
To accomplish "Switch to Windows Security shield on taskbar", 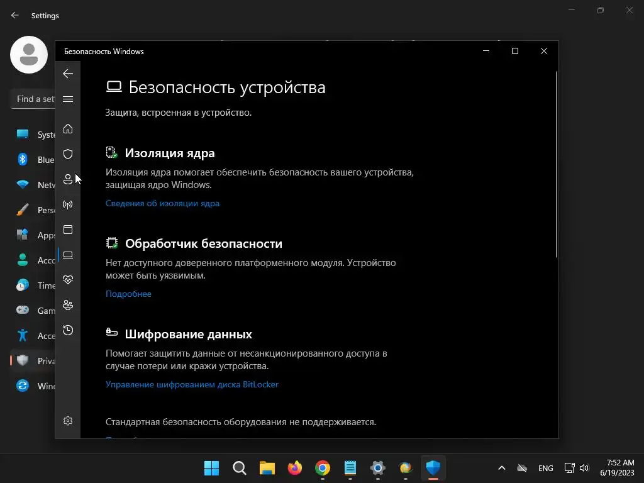I will [x=433, y=468].
